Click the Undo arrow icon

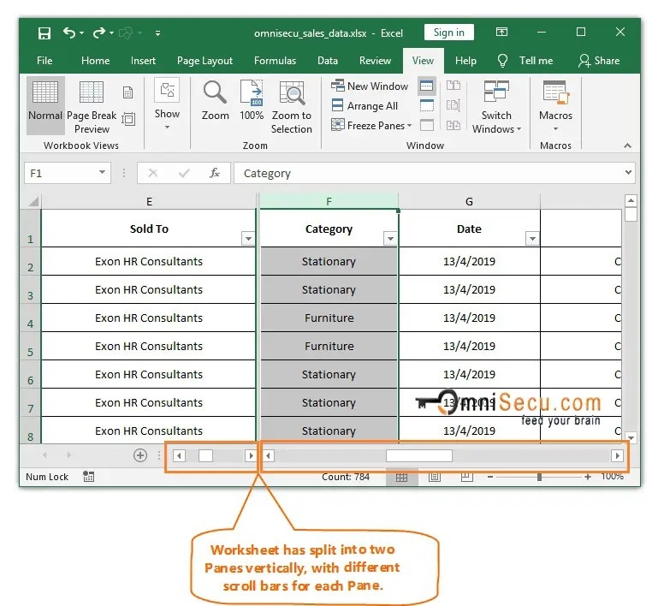tap(69, 33)
